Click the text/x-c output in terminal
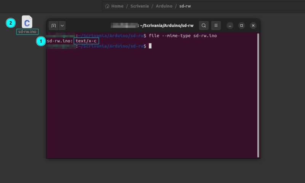The height and width of the screenshot is (183, 305). pos(86,41)
